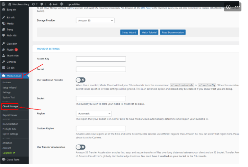The image size is (248, 167).
Task: Open Report Viewer menu item
Action: coord(10,115)
